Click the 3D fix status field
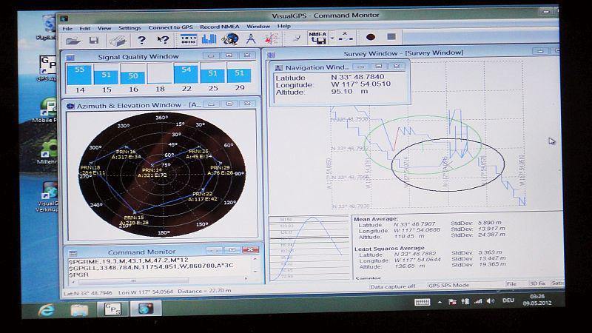 [x=537, y=283]
